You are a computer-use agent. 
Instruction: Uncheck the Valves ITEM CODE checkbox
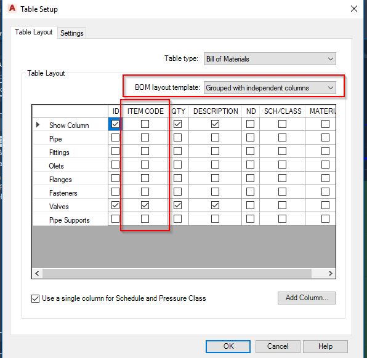click(145, 205)
